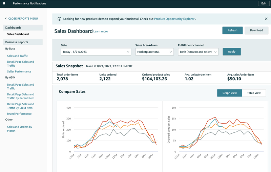Click the info icon in banner
This screenshot has height=172, width=271.
click(x=60, y=19)
